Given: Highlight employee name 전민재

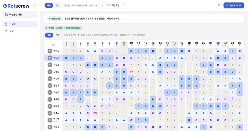Looking at the screenshot, I should pyautogui.click(x=56, y=85).
